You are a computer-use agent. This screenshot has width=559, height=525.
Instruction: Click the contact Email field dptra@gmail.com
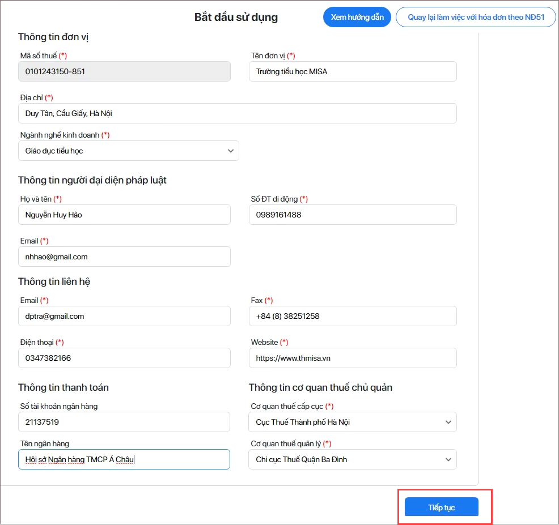click(124, 316)
